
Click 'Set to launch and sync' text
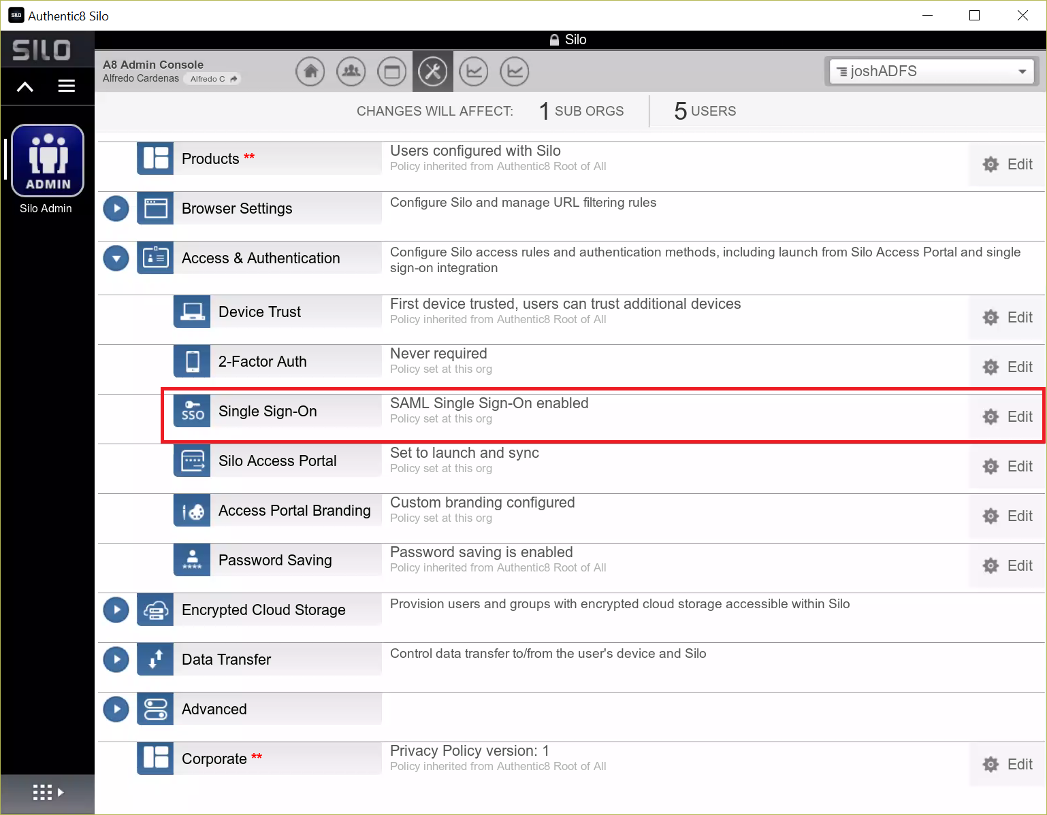(464, 453)
